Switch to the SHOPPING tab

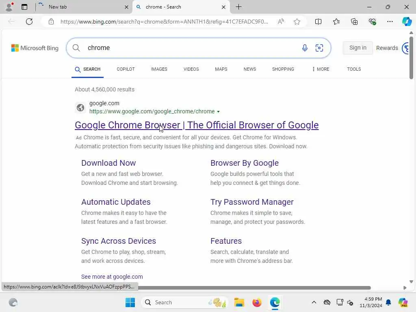(x=283, y=69)
